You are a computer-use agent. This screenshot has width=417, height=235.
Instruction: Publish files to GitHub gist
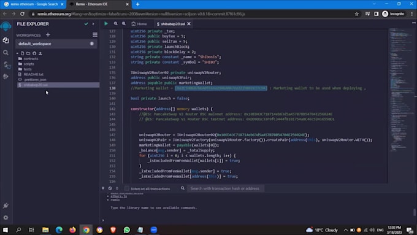click(34, 53)
